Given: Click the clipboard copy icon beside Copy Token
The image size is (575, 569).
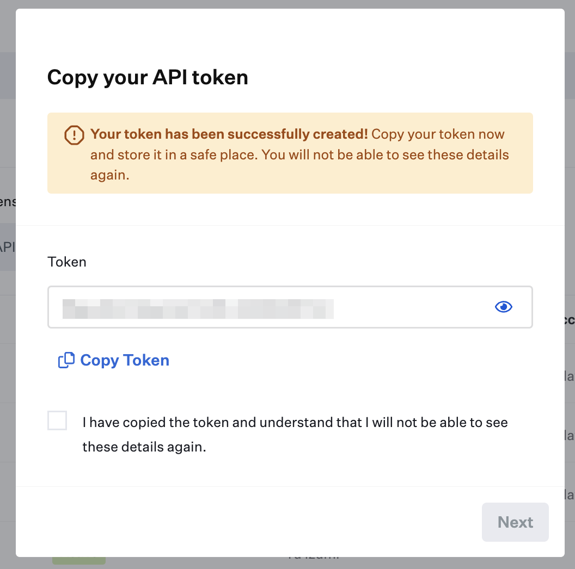Looking at the screenshot, I should coord(66,360).
